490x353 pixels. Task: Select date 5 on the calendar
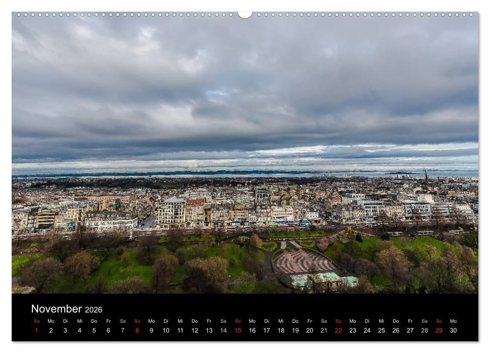click(94, 330)
